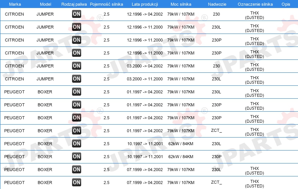The image size is (298, 189).
Task: Click ON badge in Citroen 03.2000 -> 04.2002 row
Action: 77,66
